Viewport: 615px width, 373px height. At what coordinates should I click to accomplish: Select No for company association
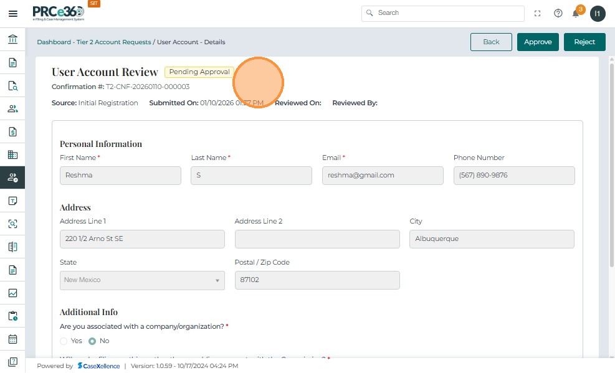(x=92, y=341)
